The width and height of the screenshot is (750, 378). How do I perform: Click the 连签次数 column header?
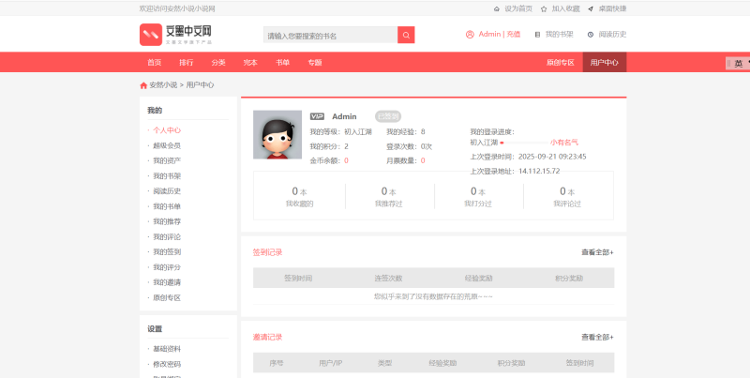pyautogui.click(x=388, y=278)
